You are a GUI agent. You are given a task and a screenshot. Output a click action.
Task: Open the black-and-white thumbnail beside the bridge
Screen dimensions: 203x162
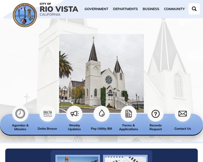pyautogui.click(x=125, y=159)
